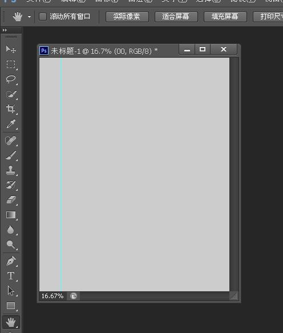Open the Hand tool preset picker dropdown
Image resolution: width=283 pixels, height=333 pixels.
coord(29,17)
